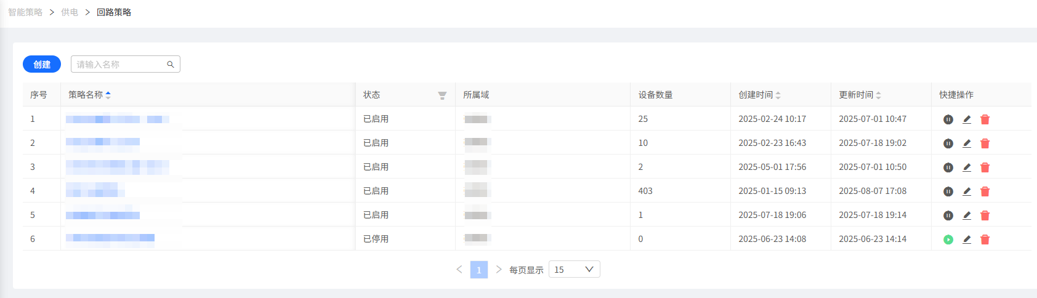This screenshot has width=1037, height=298.
Task: Go to next page arrow
Action: [499, 270]
